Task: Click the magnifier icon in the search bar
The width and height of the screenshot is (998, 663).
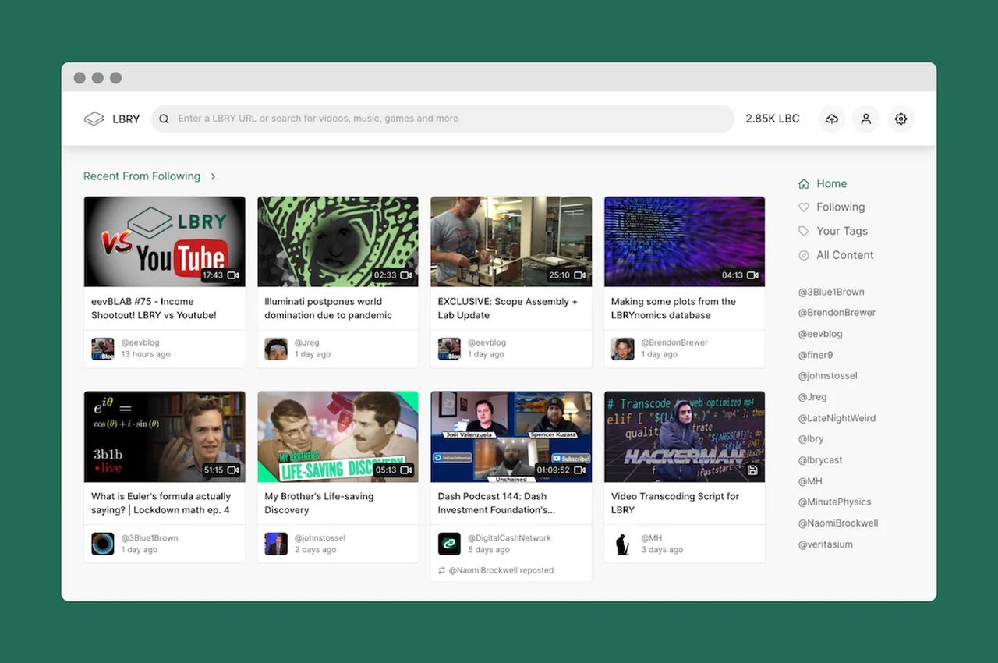Action: (164, 119)
